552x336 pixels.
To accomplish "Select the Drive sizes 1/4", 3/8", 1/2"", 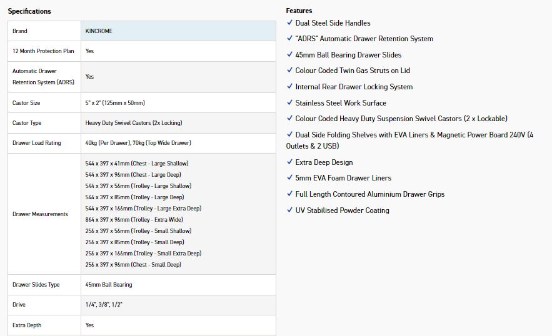I will click(103, 305).
